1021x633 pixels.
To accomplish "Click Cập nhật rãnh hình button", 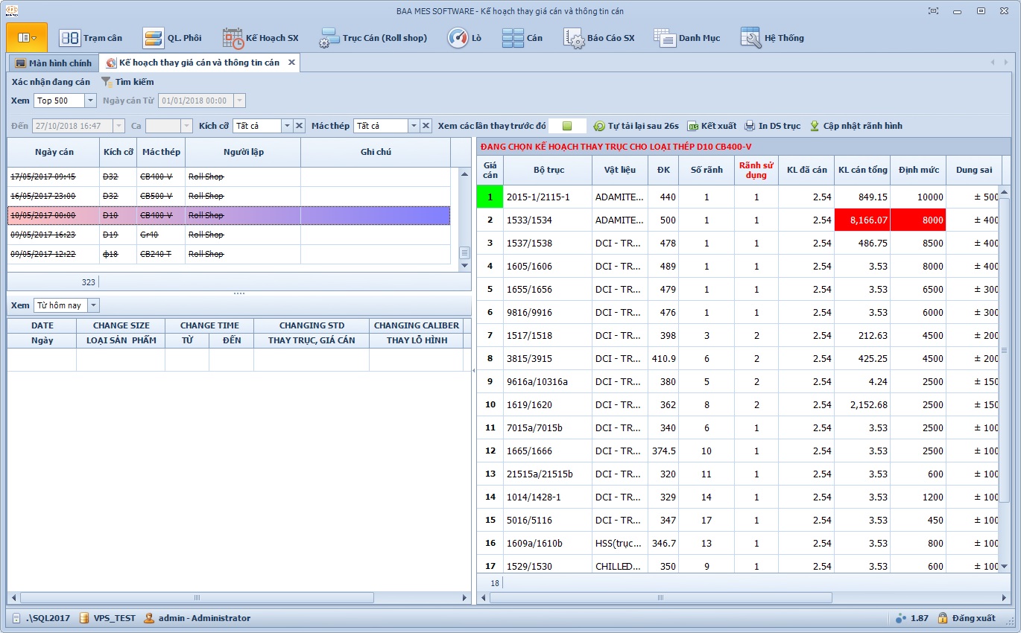I will click(x=856, y=127).
